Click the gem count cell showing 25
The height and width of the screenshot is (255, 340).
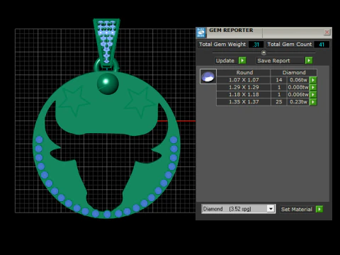click(x=279, y=102)
